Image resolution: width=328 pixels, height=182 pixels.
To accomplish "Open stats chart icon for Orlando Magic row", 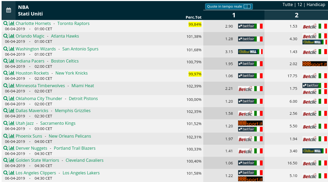I will click(x=12, y=36).
